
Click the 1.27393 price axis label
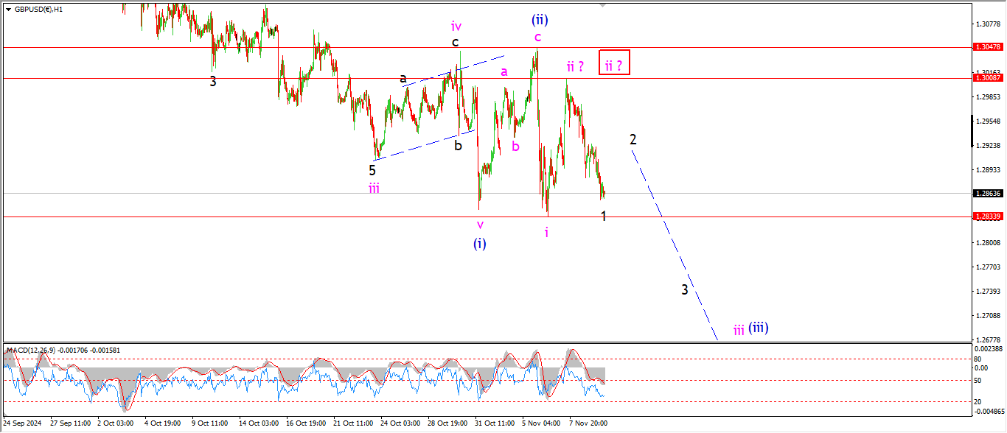click(986, 292)
